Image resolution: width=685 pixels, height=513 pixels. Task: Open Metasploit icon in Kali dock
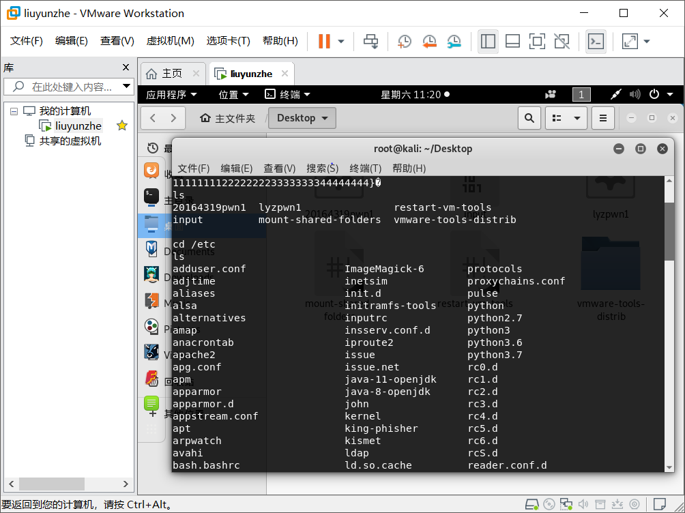(151, 248)
